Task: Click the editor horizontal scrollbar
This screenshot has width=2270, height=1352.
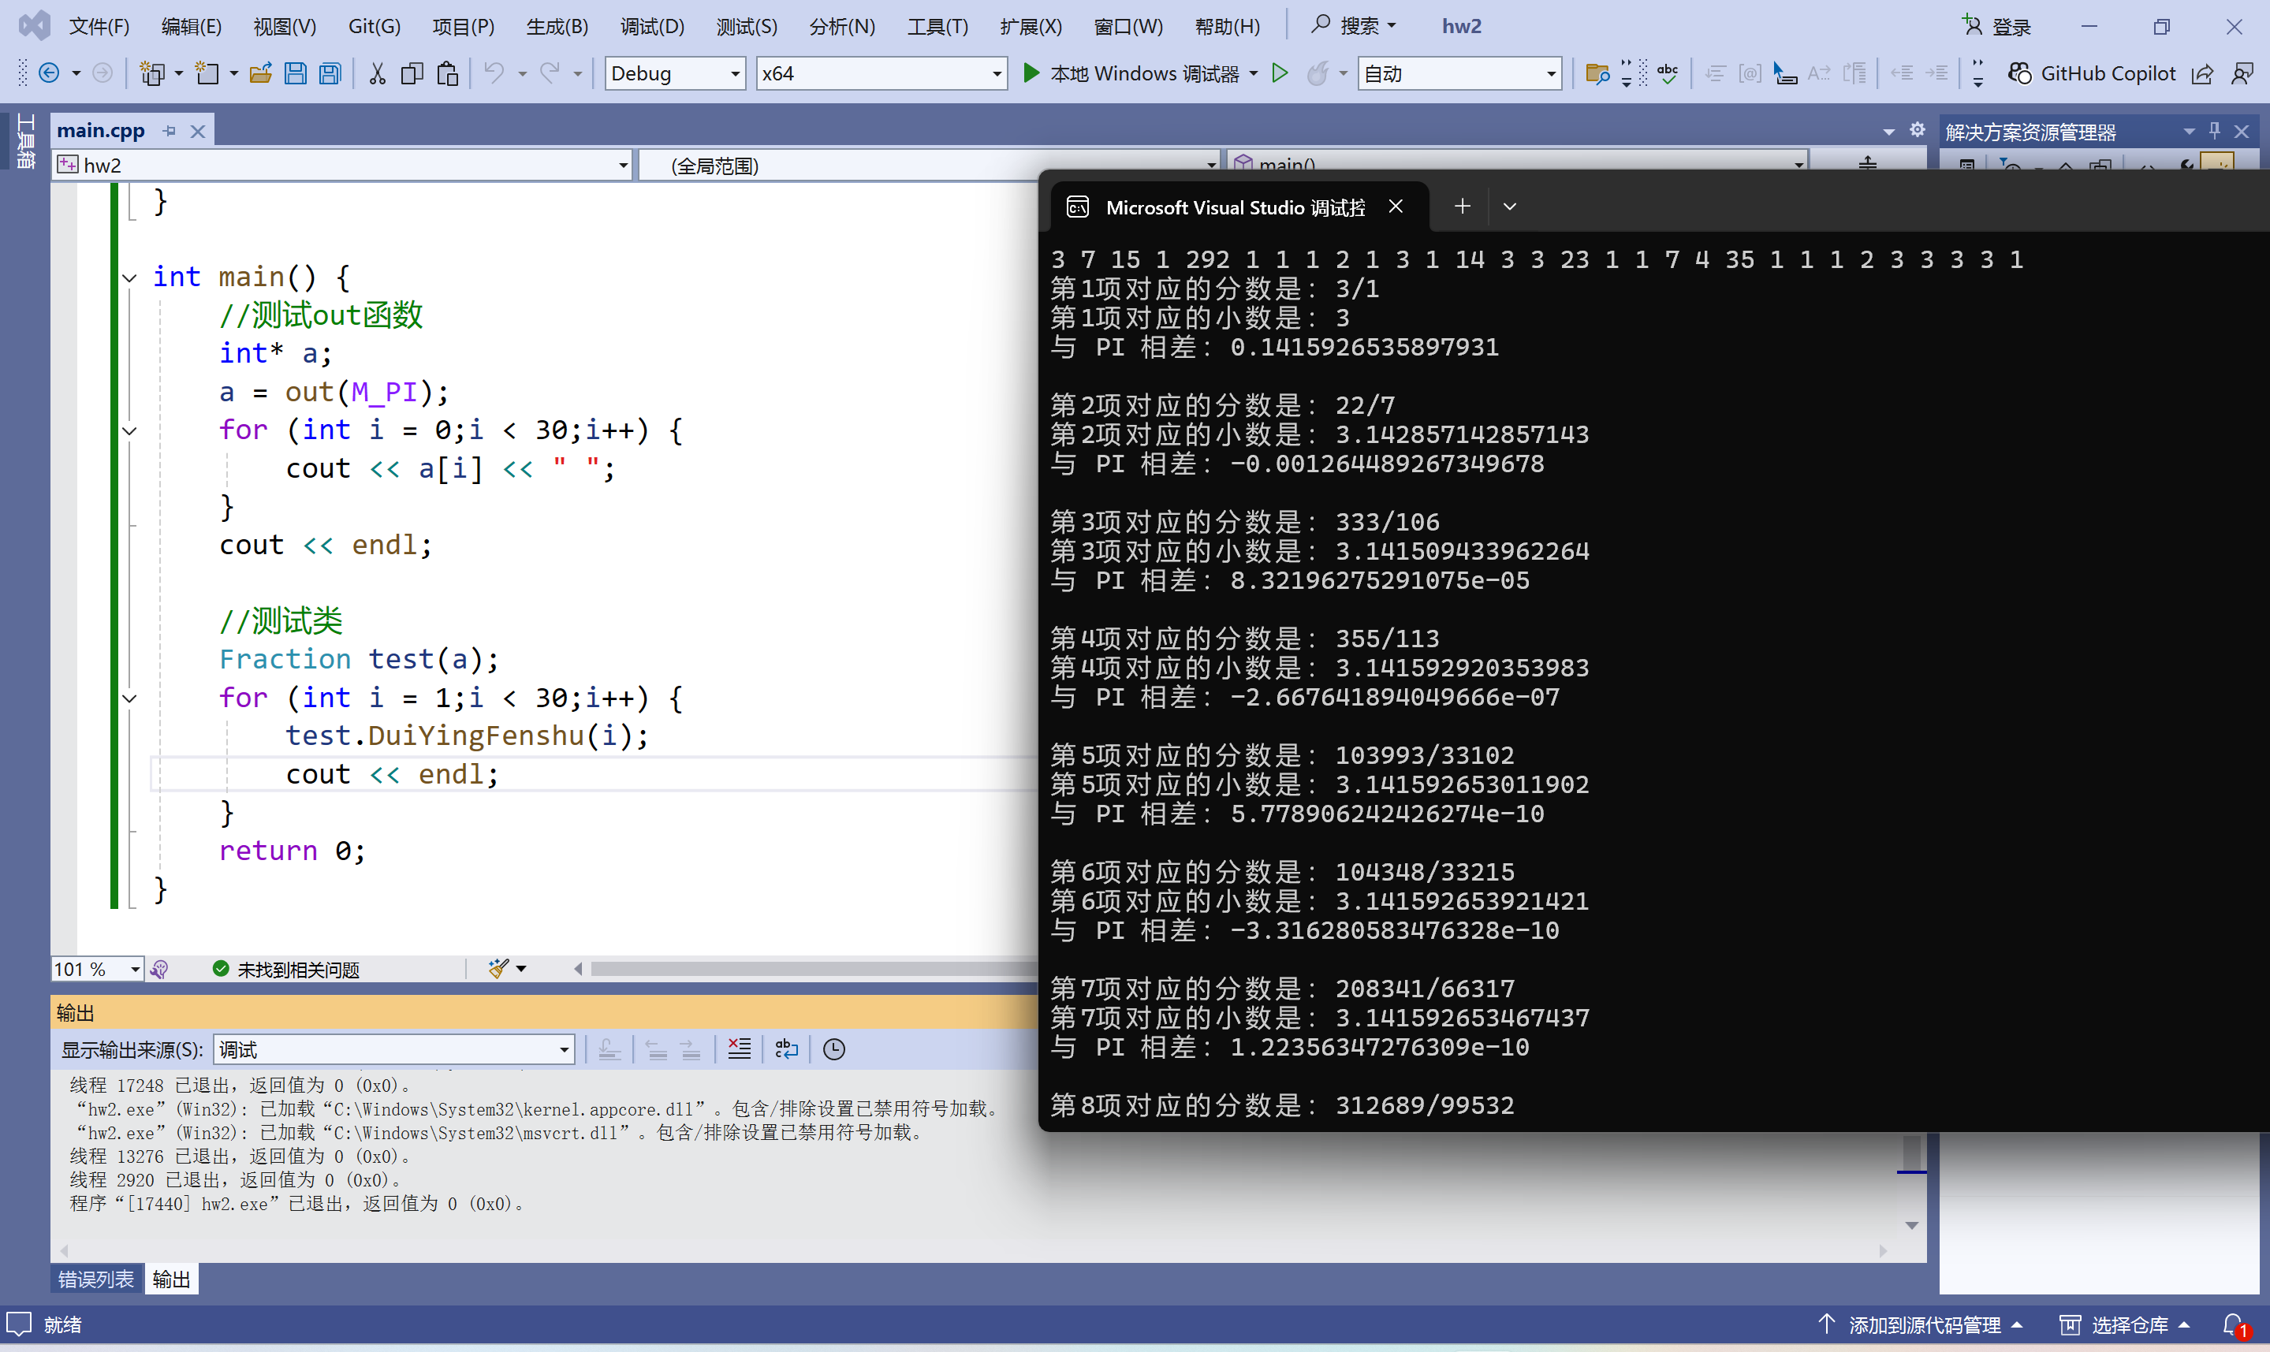Action: [x=802, y=970]
